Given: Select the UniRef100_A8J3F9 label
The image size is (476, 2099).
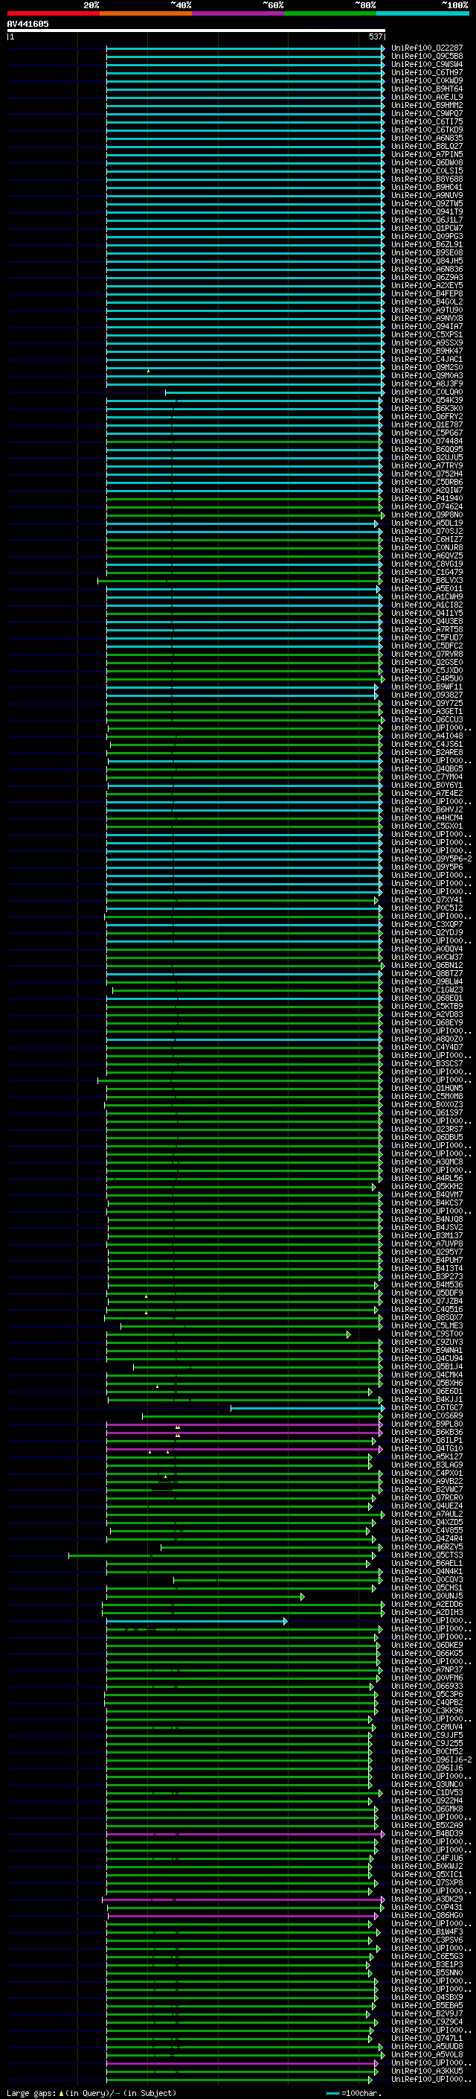Looking at the screenshot, I should [427, 383].
